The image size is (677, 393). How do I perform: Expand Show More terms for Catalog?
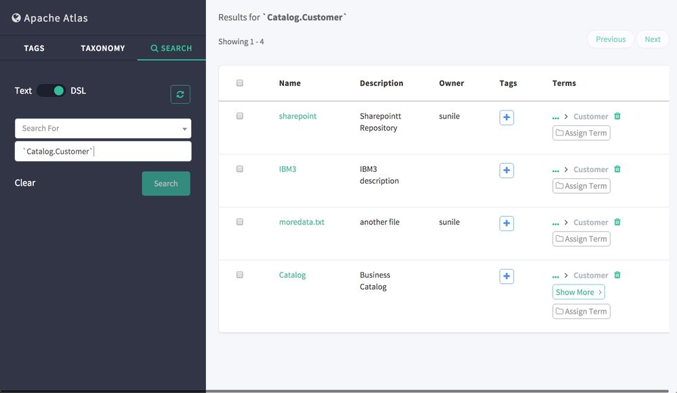pyautogui.click(x=578, y=292)
